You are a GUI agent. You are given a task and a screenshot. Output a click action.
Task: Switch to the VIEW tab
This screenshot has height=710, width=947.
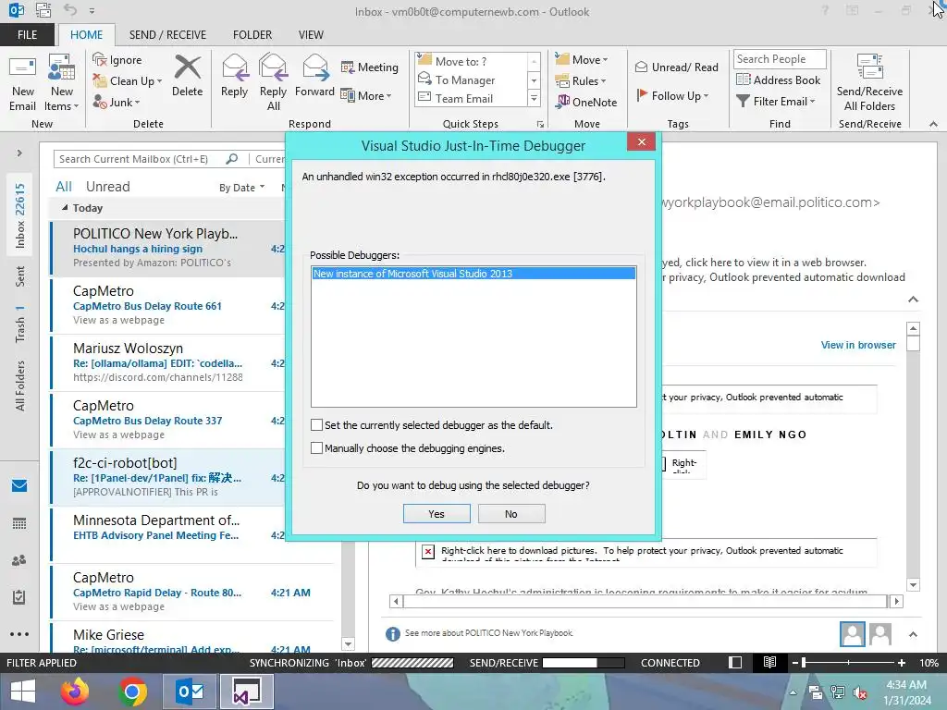(x=311, y=34)
